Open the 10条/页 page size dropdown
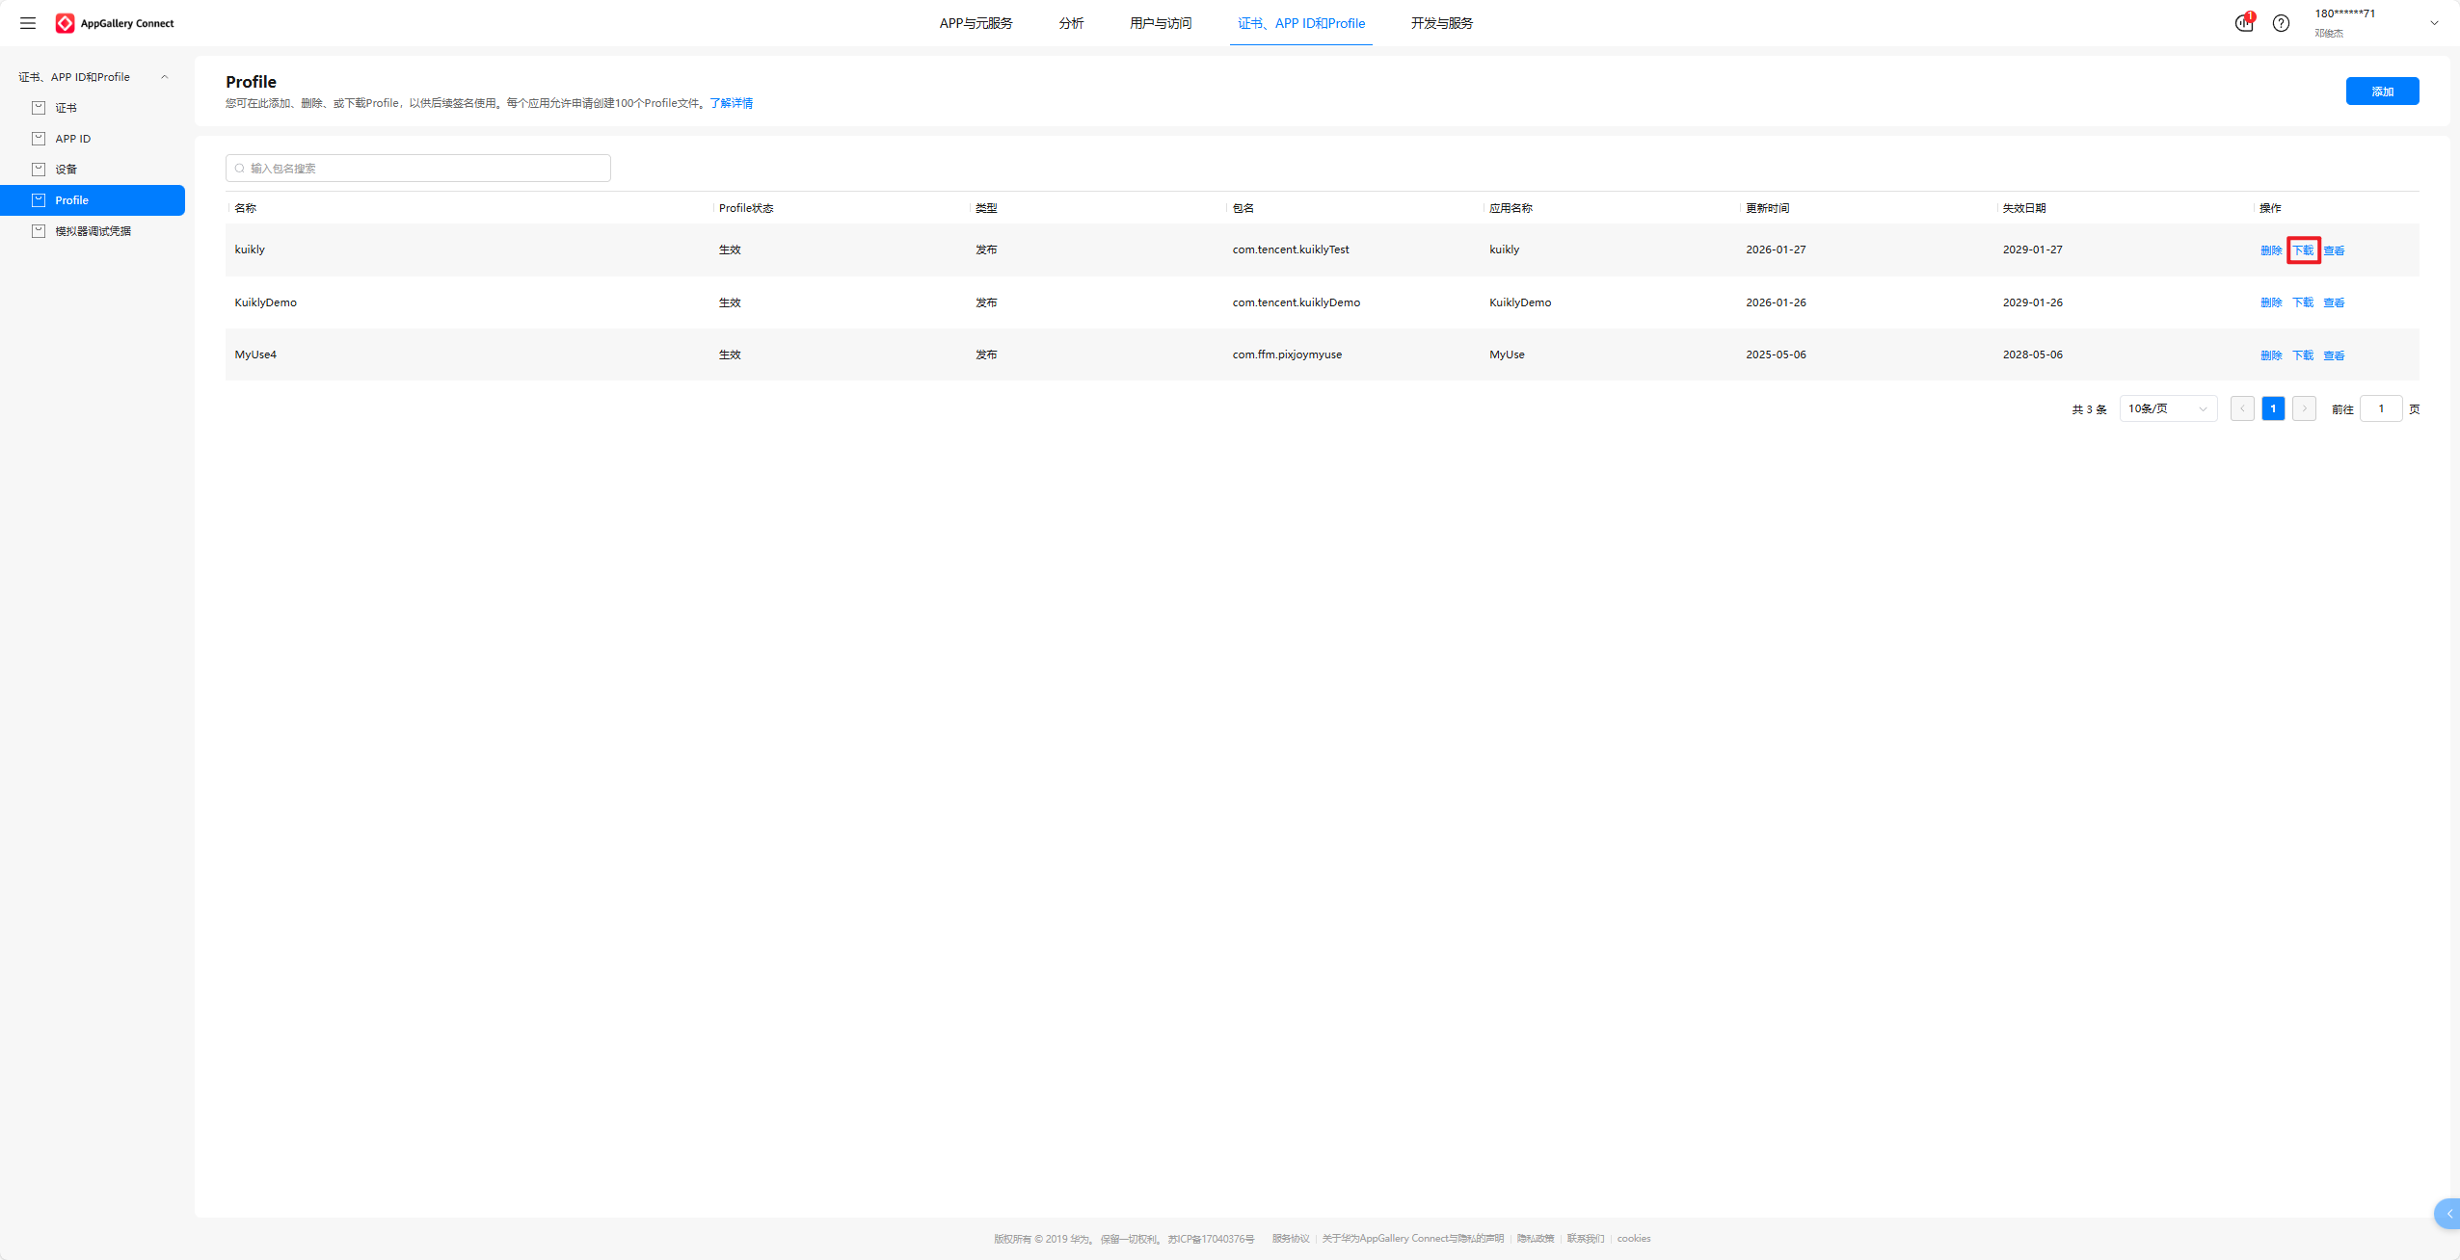This screenshot has width=2460, height=1260. 2168,408
